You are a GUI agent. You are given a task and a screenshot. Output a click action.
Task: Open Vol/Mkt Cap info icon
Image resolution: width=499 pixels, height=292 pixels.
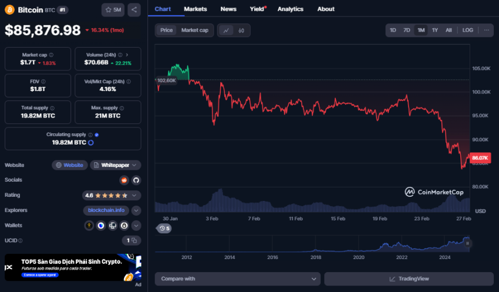tap(129, 82)
